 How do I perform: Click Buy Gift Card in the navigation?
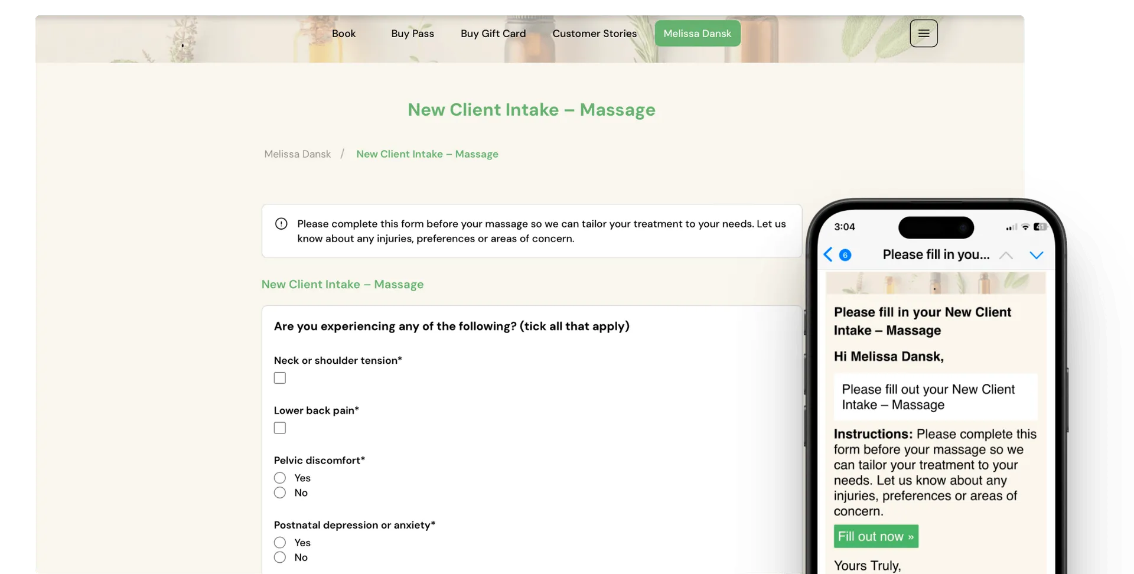(x=493, y=33)
